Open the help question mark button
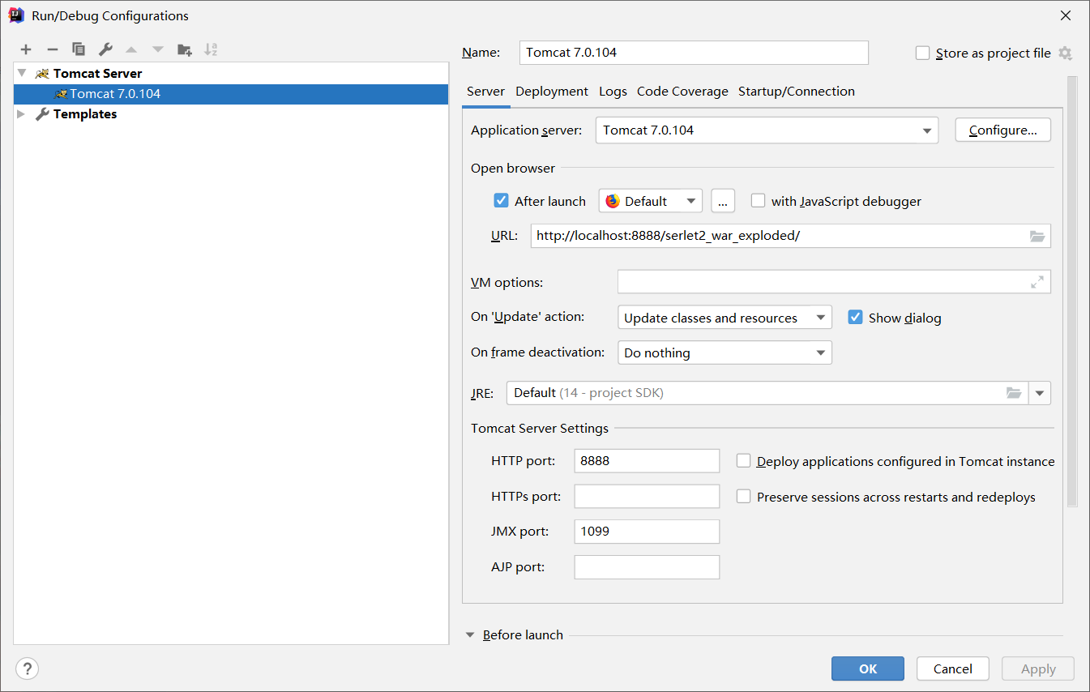 click(x=28, y=669)
